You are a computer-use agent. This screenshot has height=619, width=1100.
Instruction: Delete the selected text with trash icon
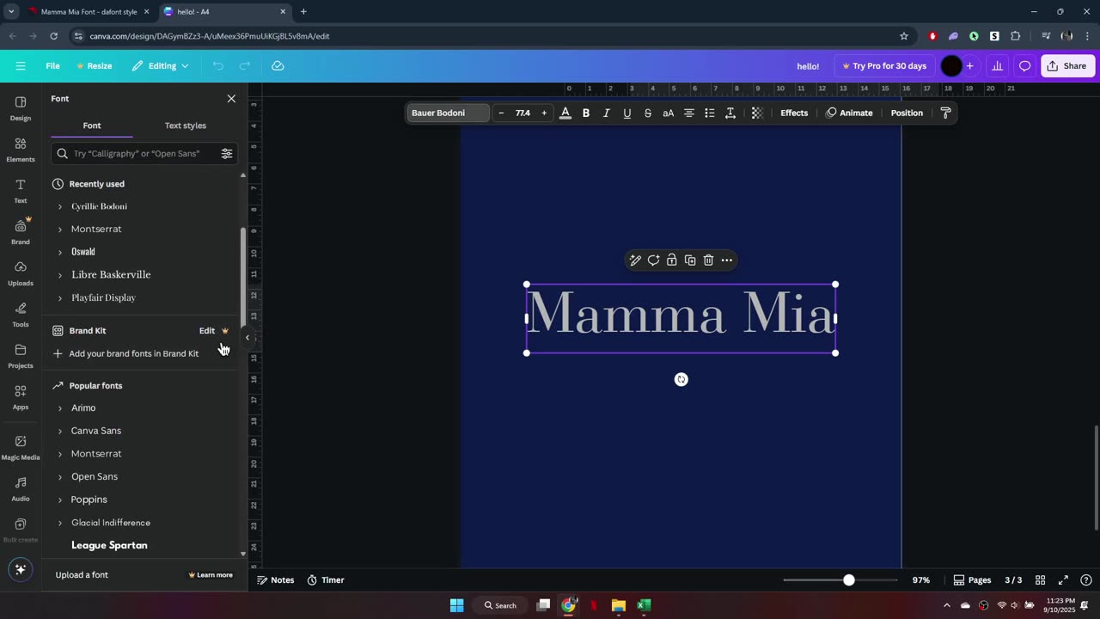pyautogui.click(x=708, y=260)
